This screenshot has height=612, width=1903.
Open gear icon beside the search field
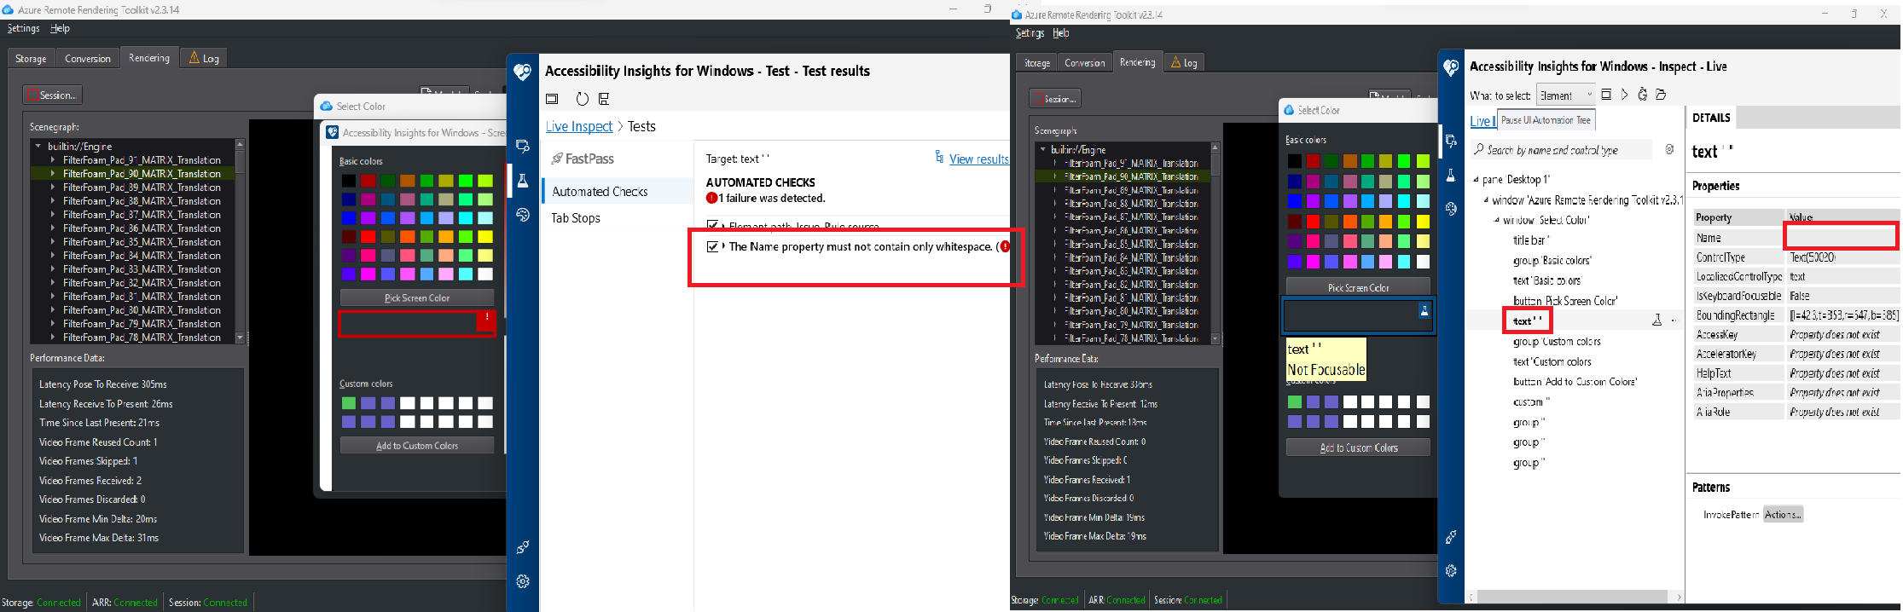point(1670,149)
